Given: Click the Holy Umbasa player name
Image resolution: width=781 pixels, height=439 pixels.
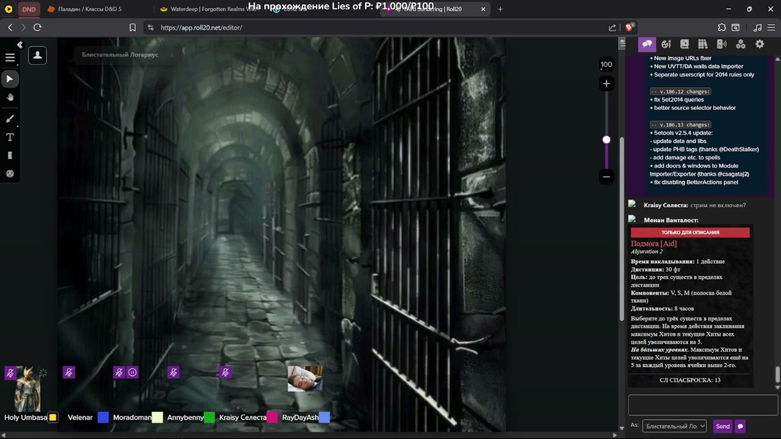Looking at the screenshot, I should pos(26,418).
